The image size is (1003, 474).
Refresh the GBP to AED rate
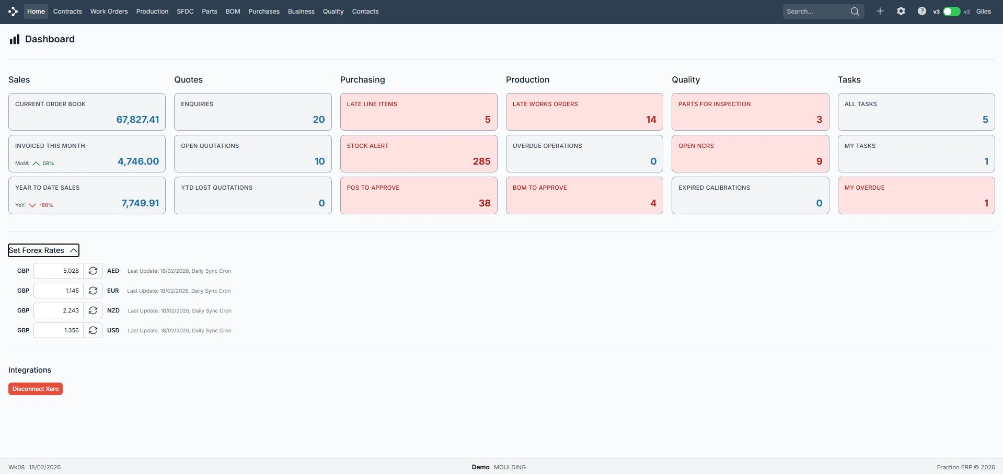[93, 271]
